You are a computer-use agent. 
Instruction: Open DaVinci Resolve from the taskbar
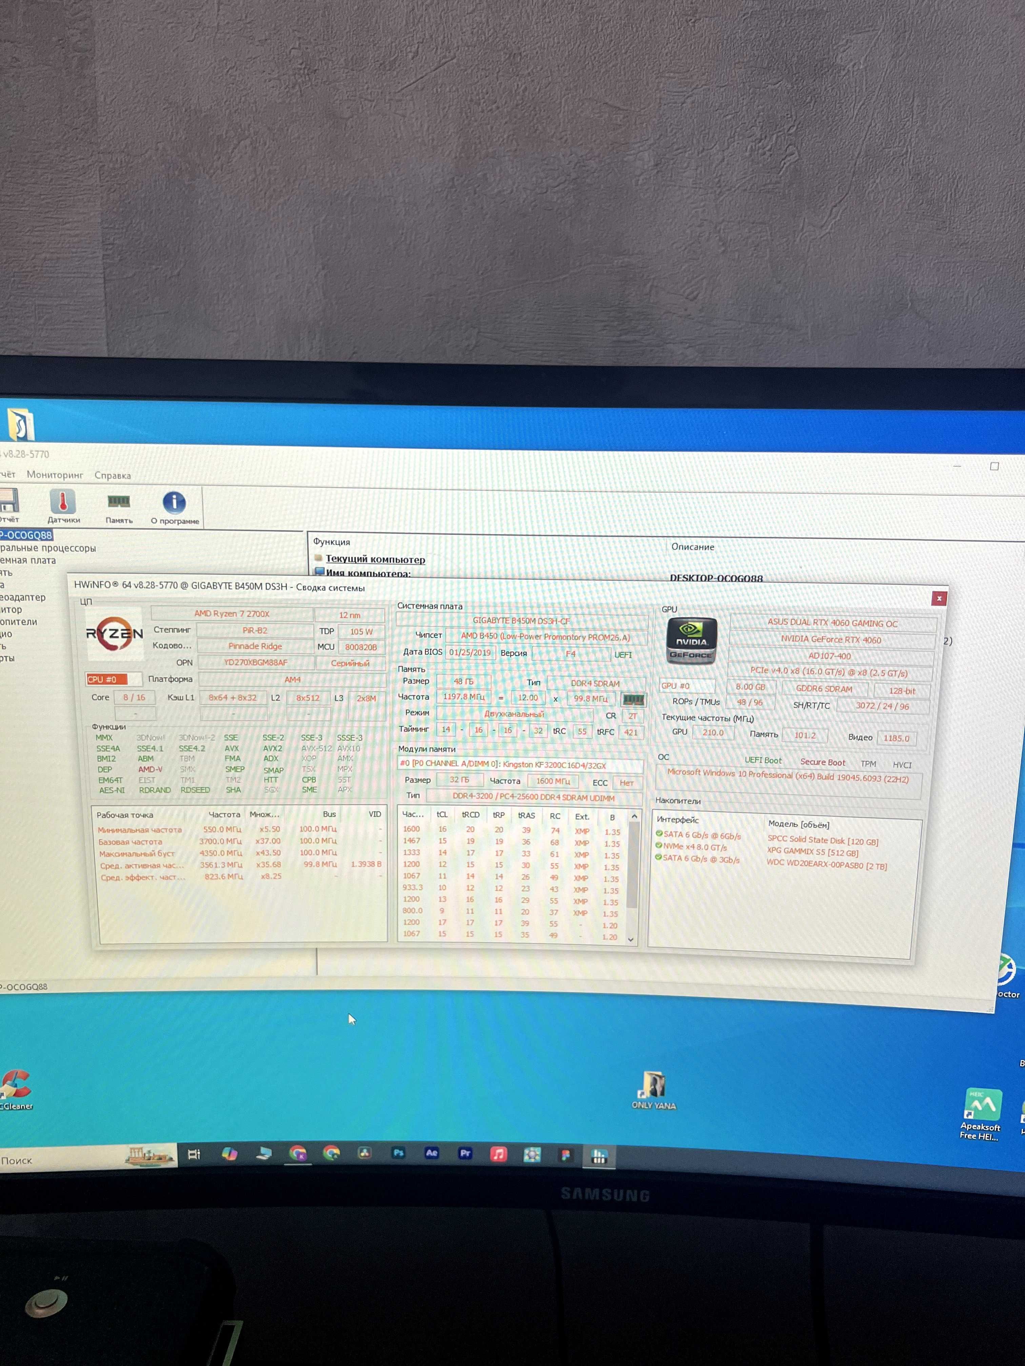pyautogui.click(x=364, y=1152)
